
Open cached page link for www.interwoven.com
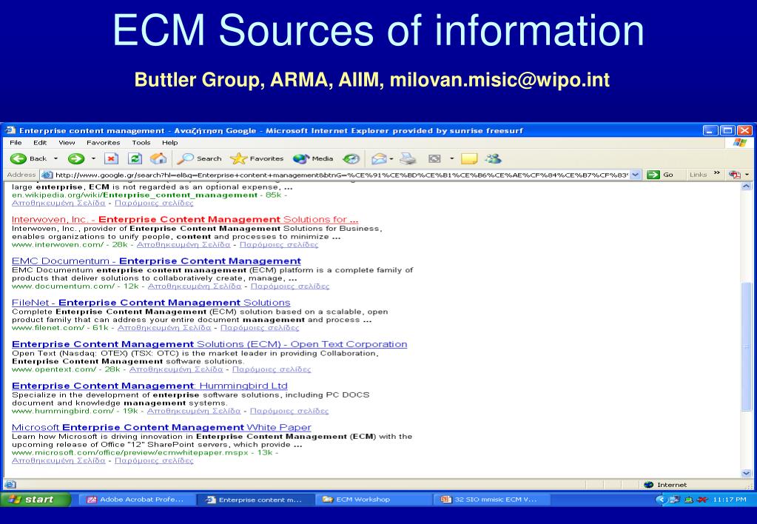(184, 244)
